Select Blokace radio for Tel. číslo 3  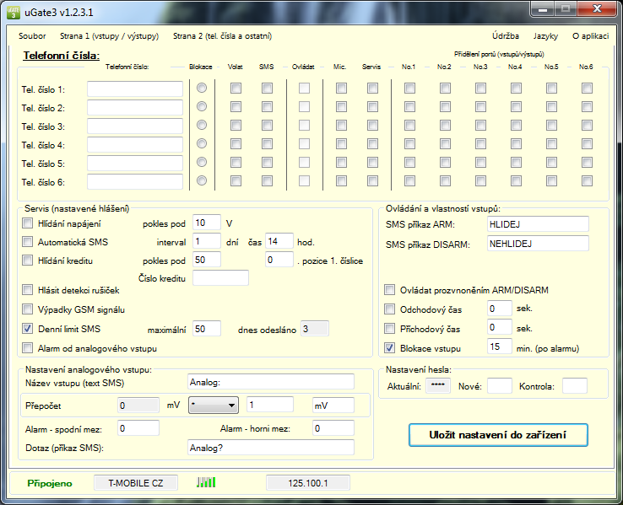(x=202, y=125)
